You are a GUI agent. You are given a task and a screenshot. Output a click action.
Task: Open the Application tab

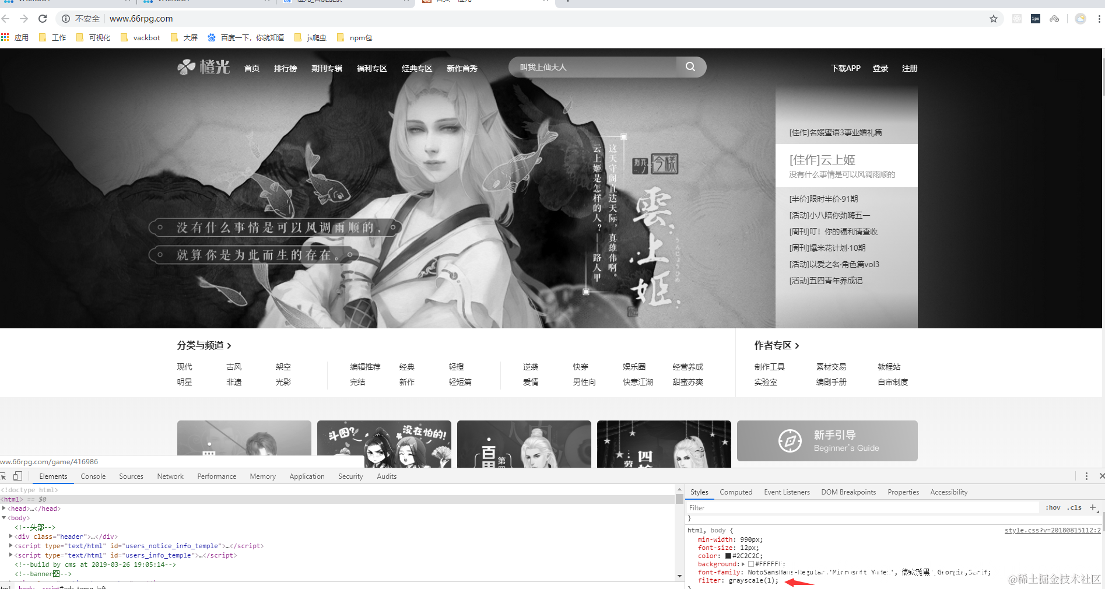pyautogui.click(x=307, y=476)
